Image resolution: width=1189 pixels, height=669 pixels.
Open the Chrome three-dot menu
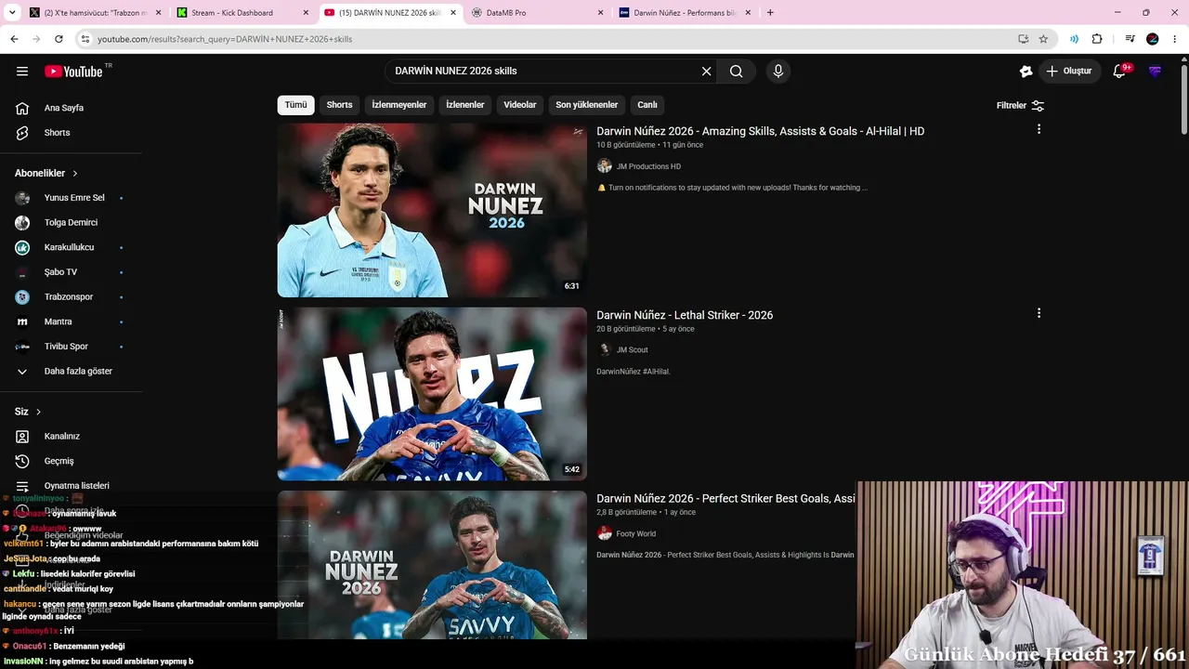(x=1175, y=39)
